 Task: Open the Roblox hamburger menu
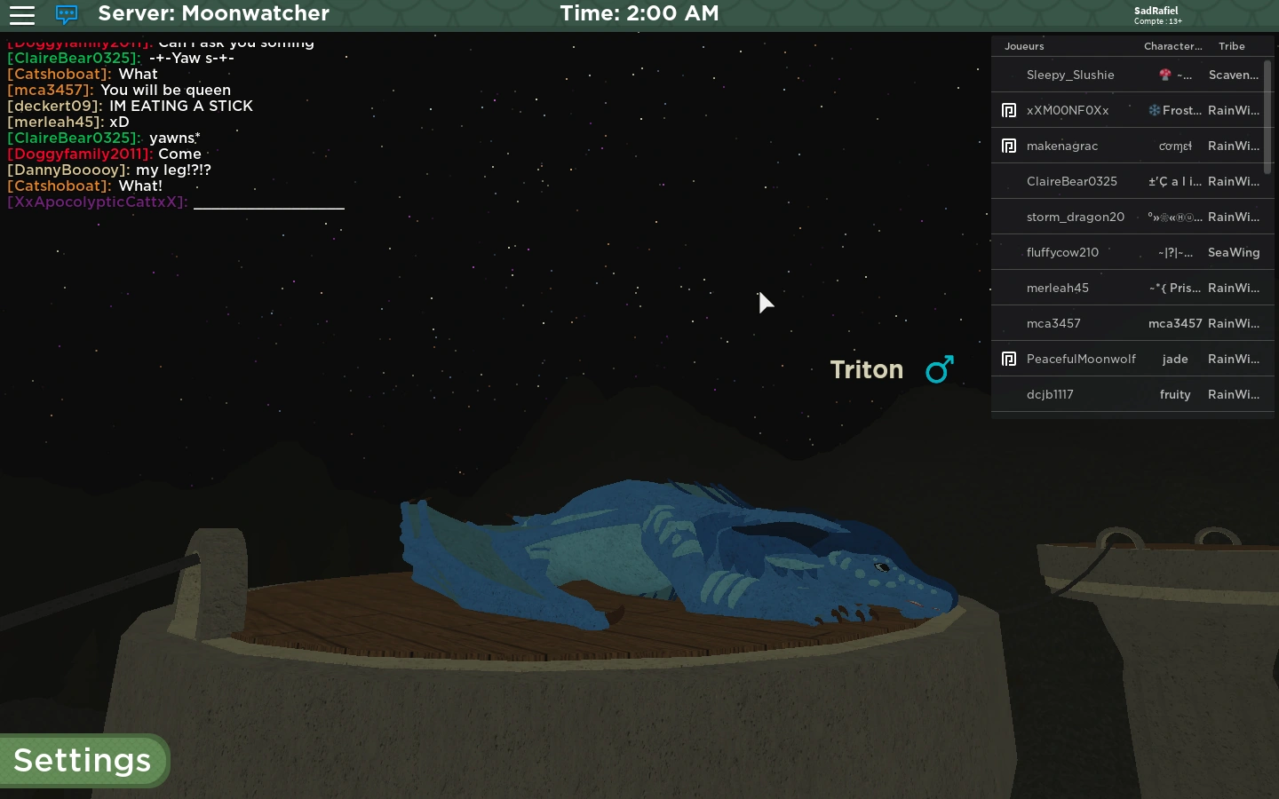(x=22, y=14)
